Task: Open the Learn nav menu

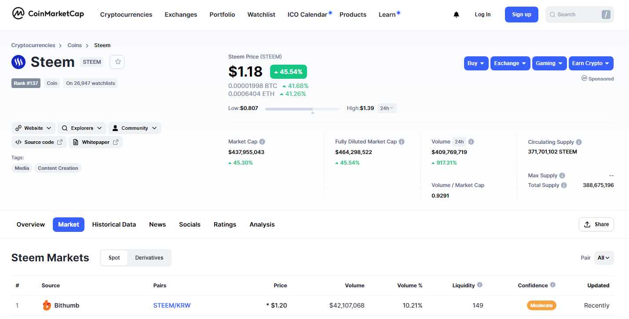Action: 387,15
